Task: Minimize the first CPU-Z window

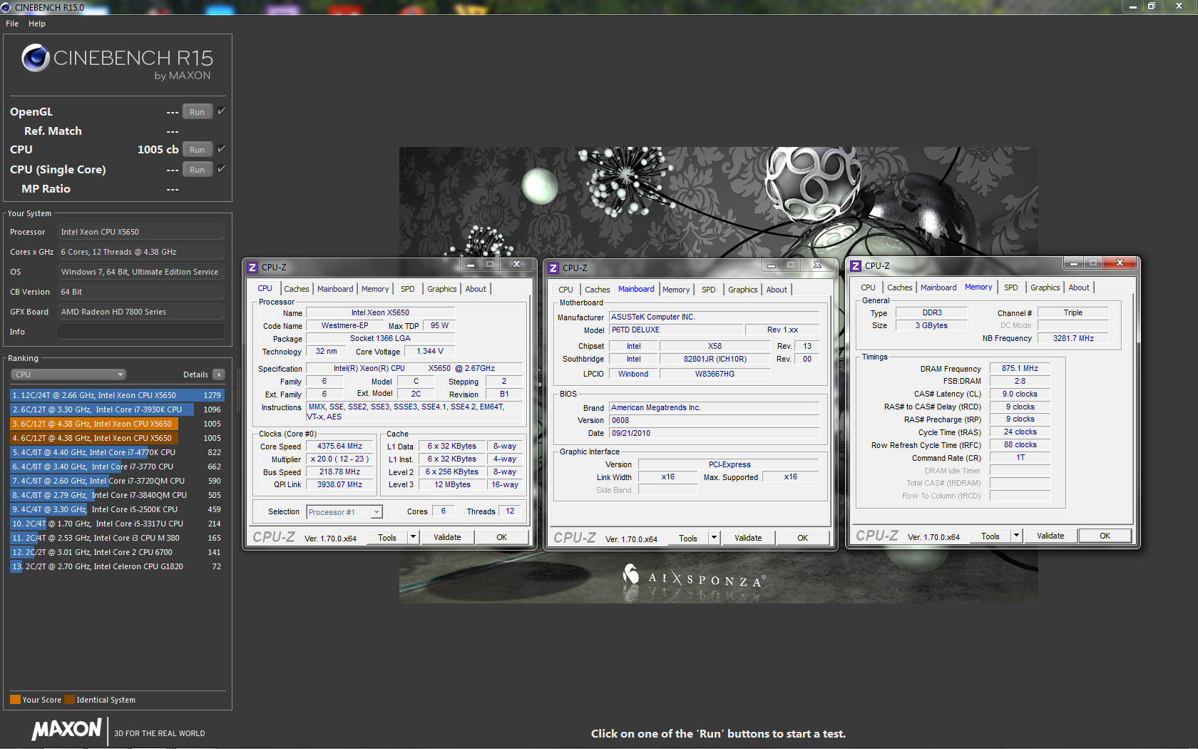Action: click(x=471, y=265)
